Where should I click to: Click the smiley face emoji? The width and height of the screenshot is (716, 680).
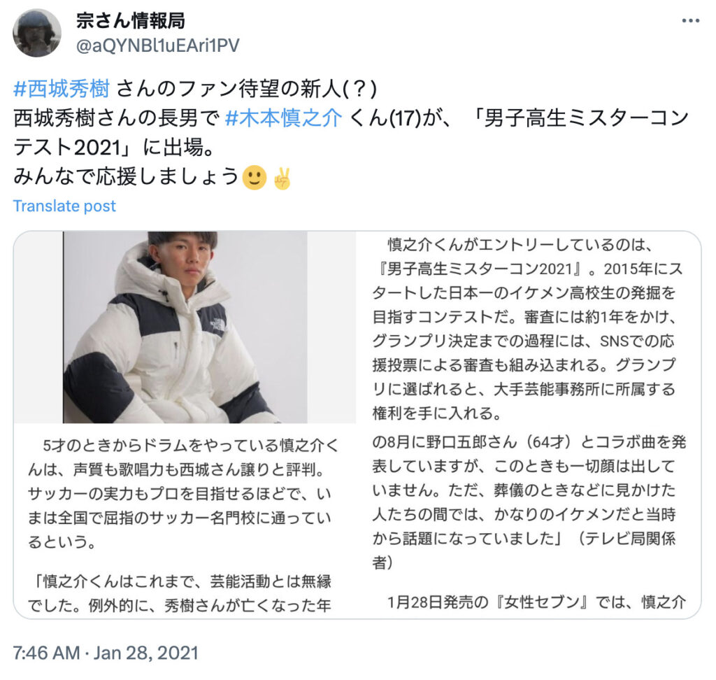pos(255,177)
